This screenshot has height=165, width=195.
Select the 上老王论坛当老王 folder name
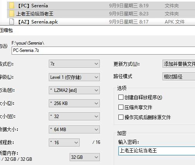(35, 13)
